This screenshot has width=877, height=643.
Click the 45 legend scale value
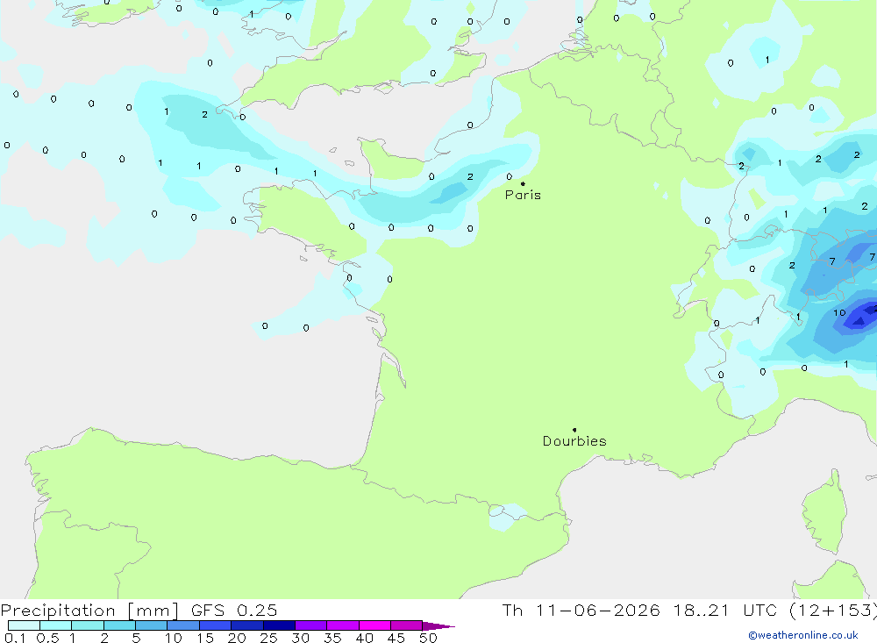[396, 638]
